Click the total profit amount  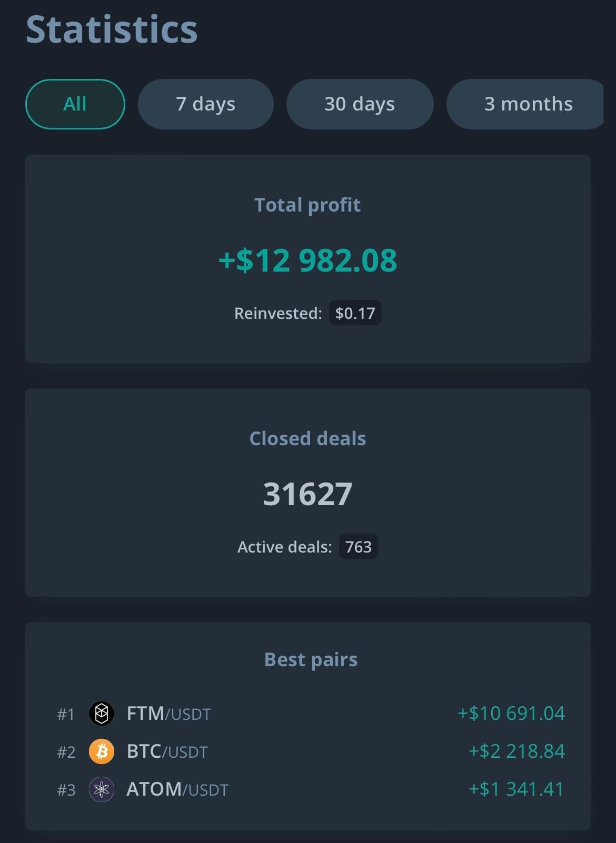click(307, 260)
